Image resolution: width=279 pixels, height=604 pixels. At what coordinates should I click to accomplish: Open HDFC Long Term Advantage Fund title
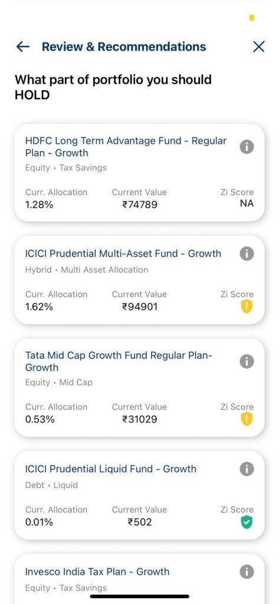tap(126, 147)
